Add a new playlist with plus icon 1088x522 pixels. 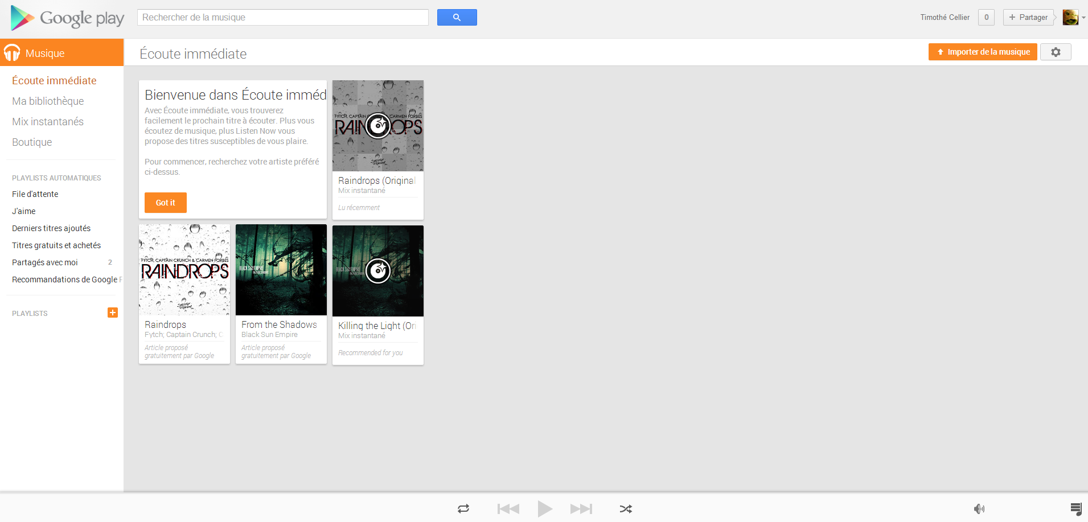click(x=113, y=313)
